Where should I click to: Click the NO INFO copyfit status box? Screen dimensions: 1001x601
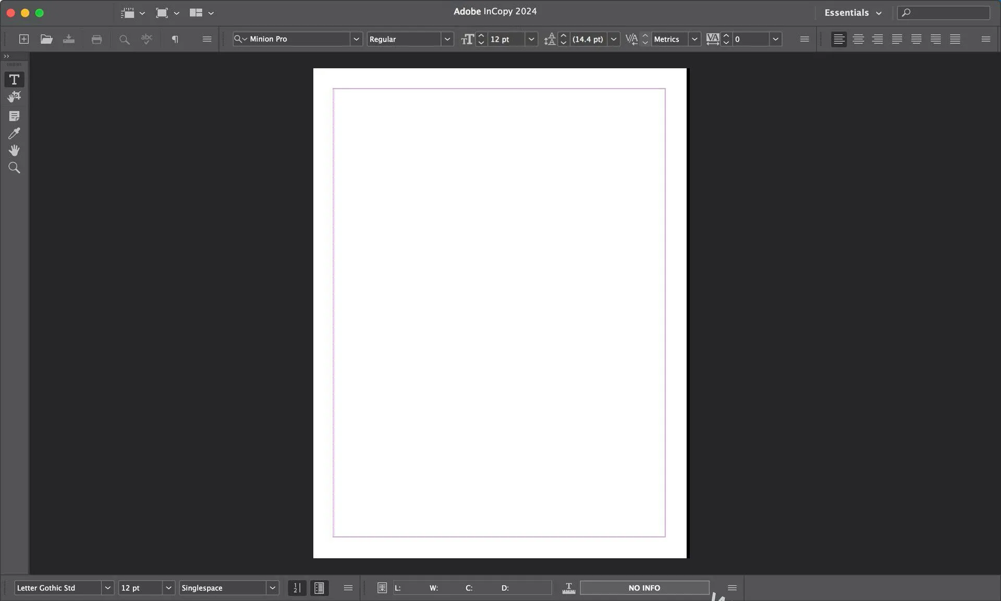[x=644, y=588]
